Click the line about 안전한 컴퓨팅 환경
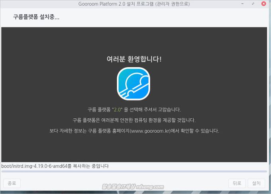Image resolution: width=271 pixels, height=194 pixels. point(134,120)
